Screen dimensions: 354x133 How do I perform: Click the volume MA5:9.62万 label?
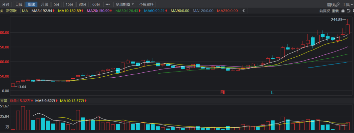click(47, 101)
